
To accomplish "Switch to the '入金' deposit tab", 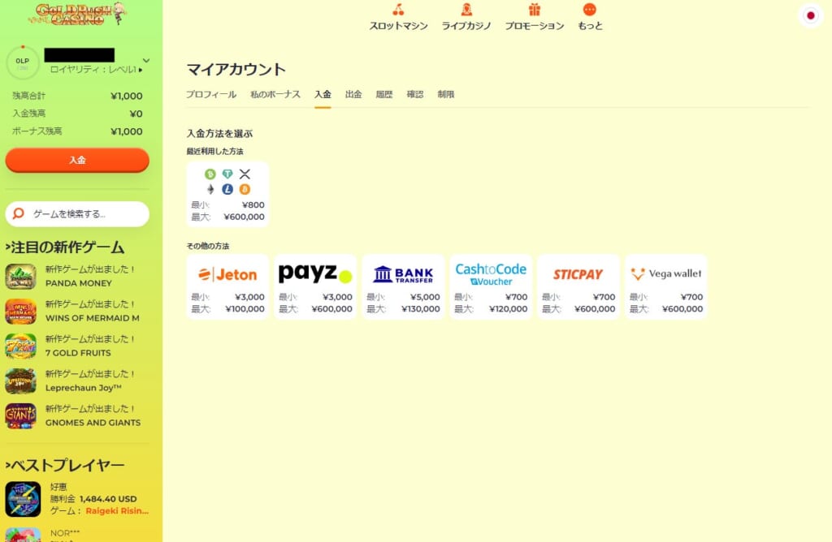I will click(x=323, y=94).
